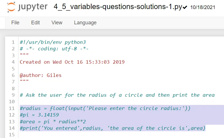The image size is (224, 138).
Task: Open the Edit menu
Action: (35, 23)
